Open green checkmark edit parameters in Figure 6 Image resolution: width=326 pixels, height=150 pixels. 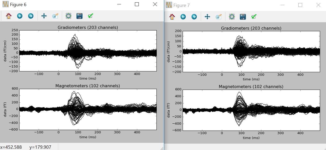[x=90, y=16]
